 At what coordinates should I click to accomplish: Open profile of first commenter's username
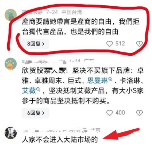pos(32,12)
